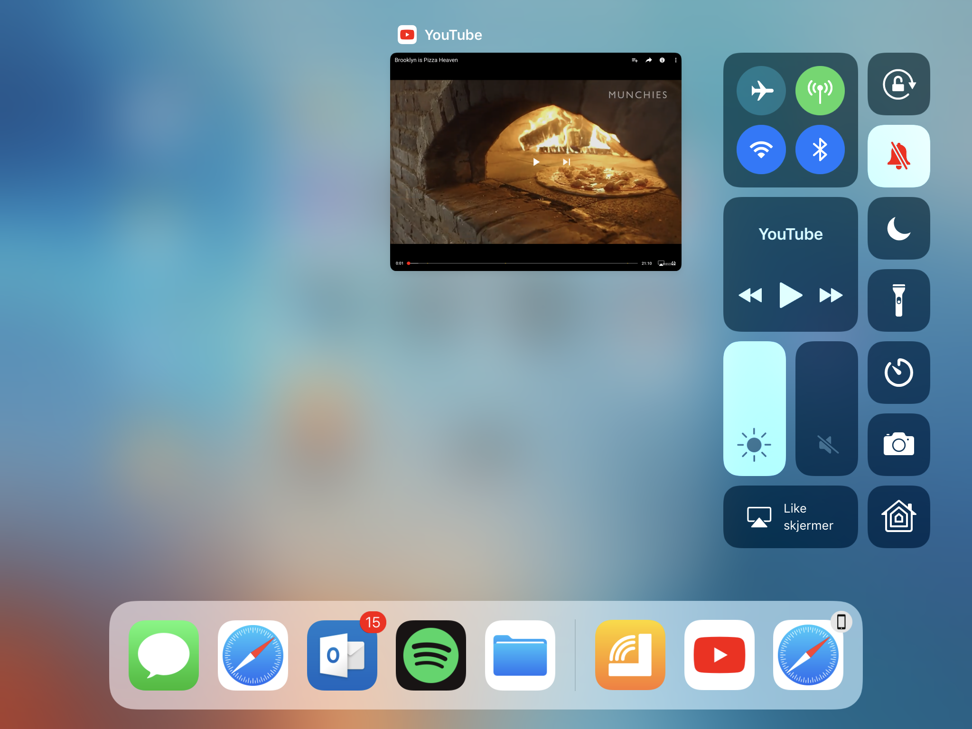Adjust the brightness slider
This screenshot has height=729, width=972.
click(755, 409)
